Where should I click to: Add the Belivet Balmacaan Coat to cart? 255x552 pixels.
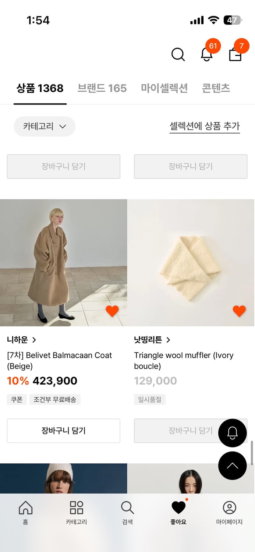63,431
